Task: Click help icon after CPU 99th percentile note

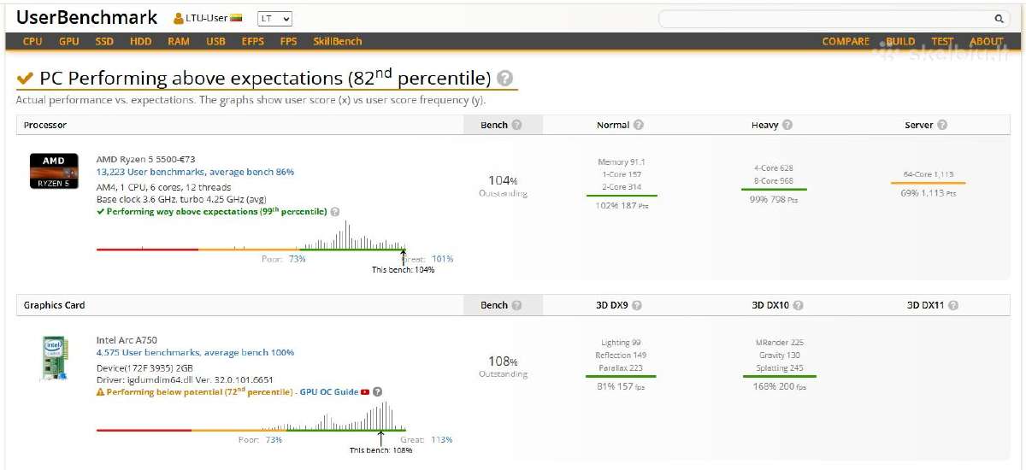Action: click(335, 212)
